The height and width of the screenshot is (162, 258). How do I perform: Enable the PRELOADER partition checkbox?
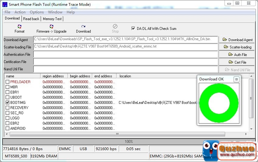click(x=8, y=82)
